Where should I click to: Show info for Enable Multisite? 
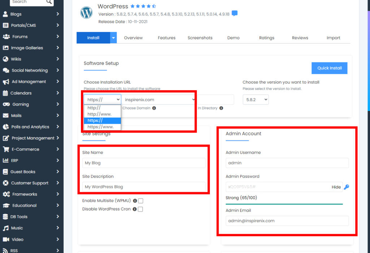click(135, 201)
